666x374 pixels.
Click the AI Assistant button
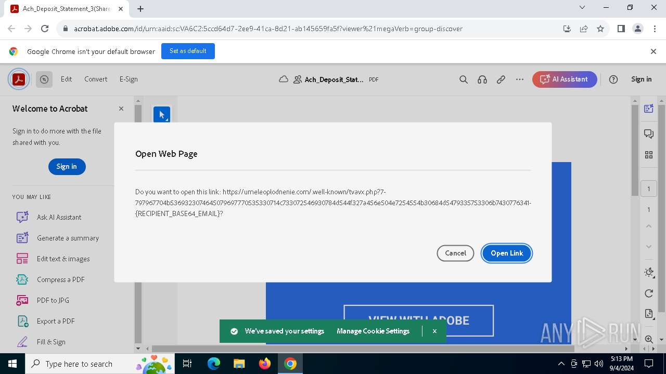pyautogui.click(x=565, y=79)
